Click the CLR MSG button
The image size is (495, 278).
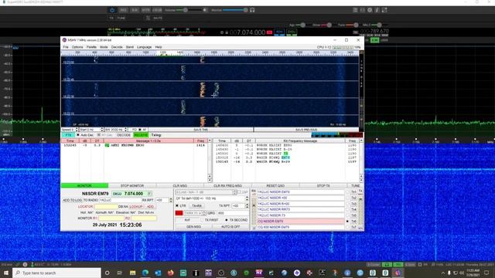(180, 185)
